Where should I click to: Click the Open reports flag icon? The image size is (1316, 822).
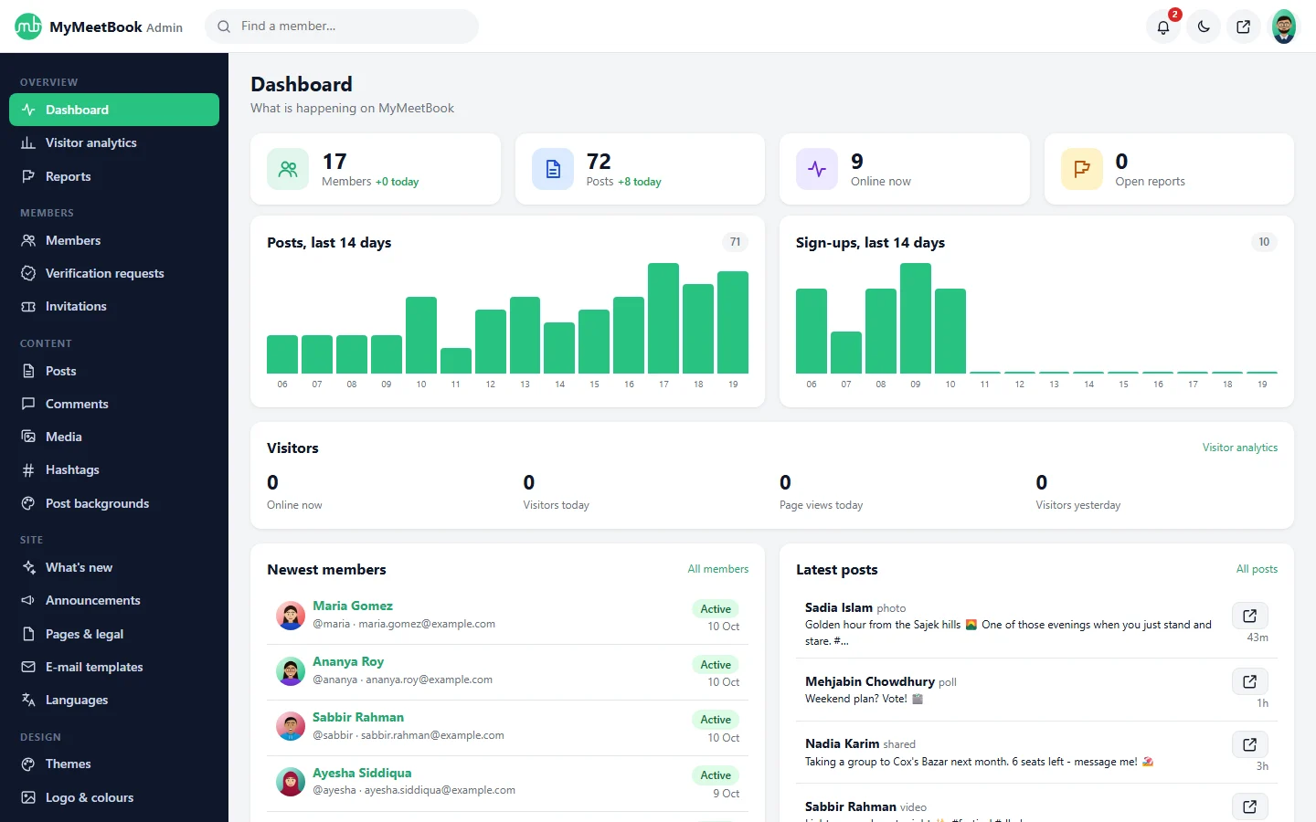coord(1082,169)
